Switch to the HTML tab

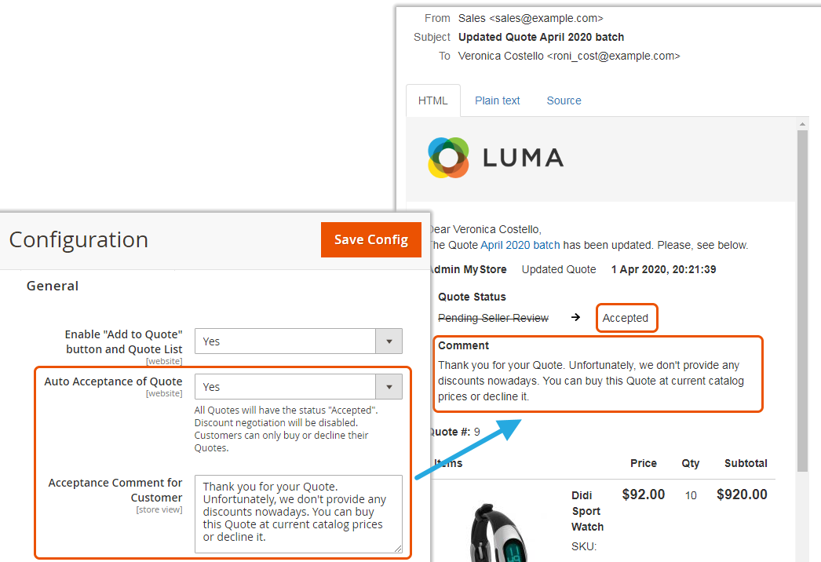click(432, 100)
